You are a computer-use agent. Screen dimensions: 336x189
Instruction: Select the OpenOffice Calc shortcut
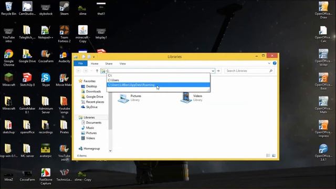click(x=323, y=34)
